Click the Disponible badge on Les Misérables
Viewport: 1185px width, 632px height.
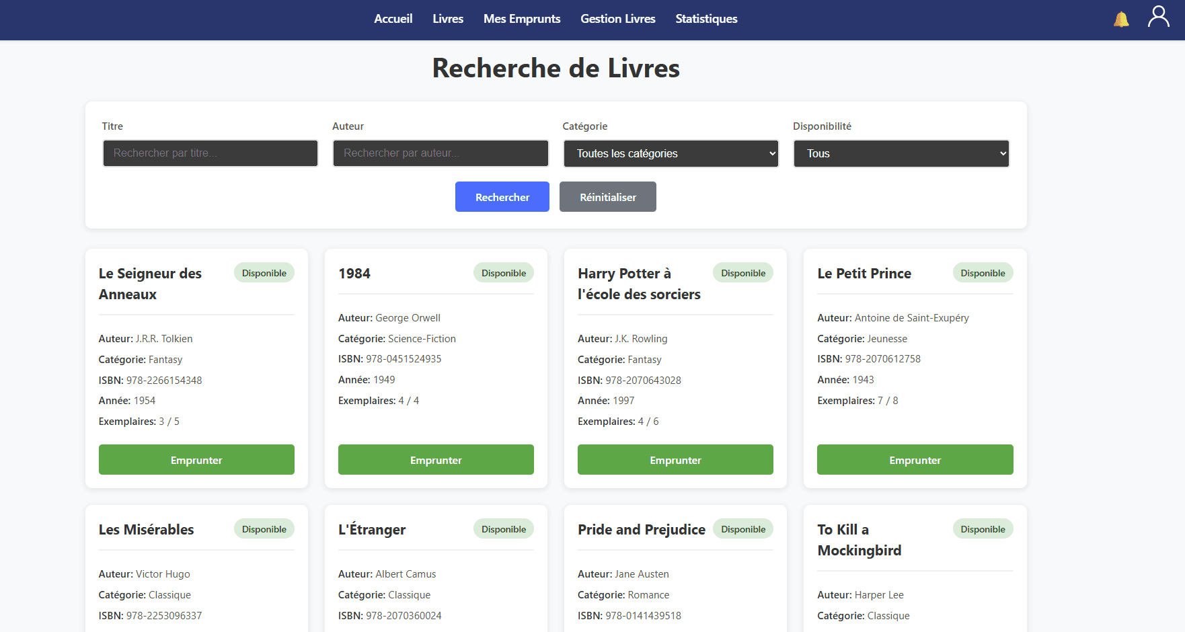pyautogui.click(x=264, y=528)
